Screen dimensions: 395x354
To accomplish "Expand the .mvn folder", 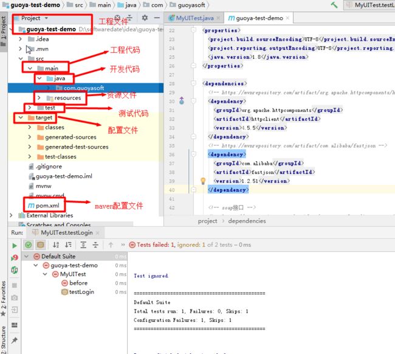I will [x=21, y=49].
